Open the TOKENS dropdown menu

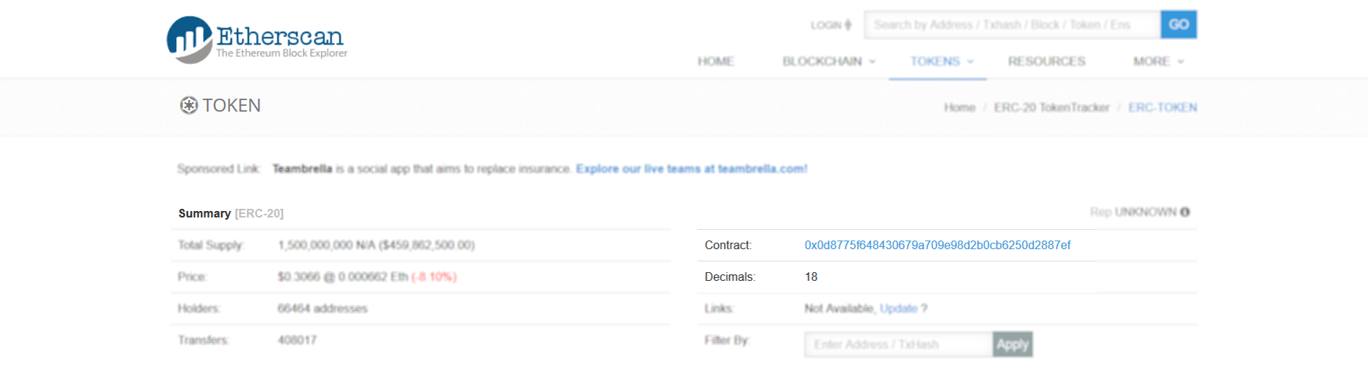click(x=941, y=62)
